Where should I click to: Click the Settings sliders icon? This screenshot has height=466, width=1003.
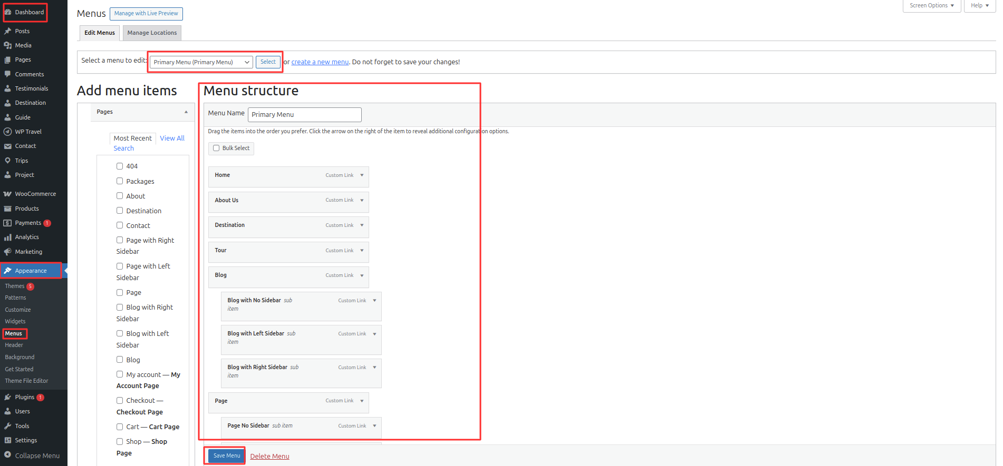pos(8,440)
